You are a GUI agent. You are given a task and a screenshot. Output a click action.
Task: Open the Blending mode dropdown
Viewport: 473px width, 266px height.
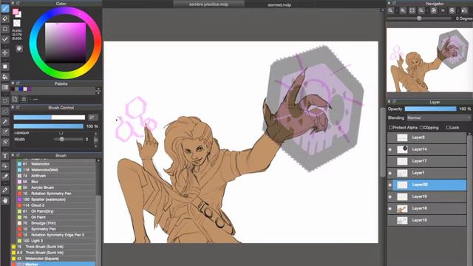[x=438, y=118]
